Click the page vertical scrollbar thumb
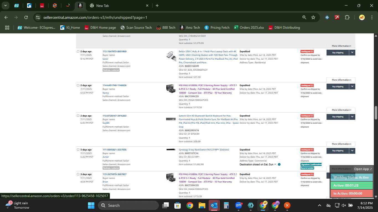Screen dimensions: 378x212 click(x=376, y=113)
